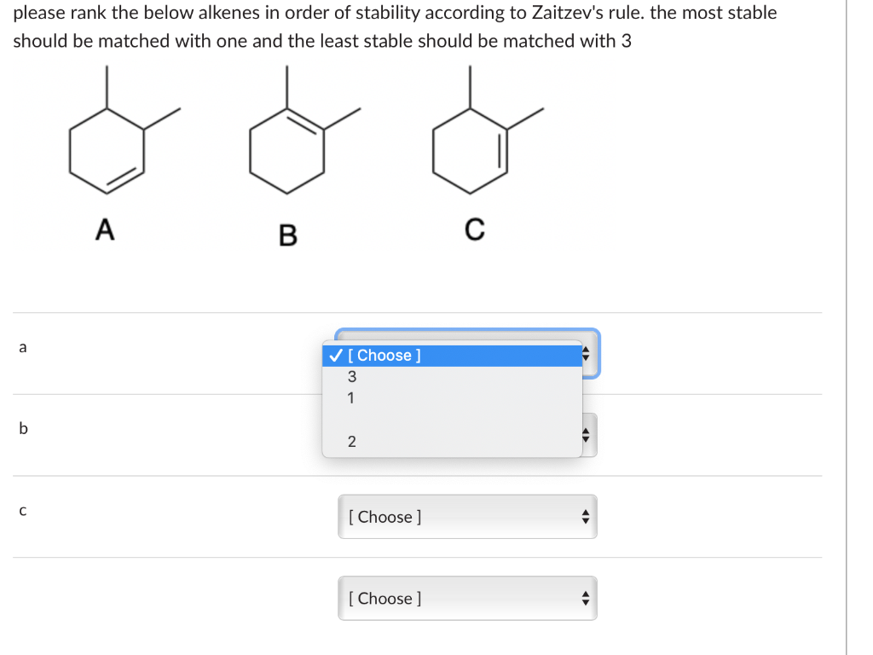The height and width of the screenshot is (655, 873).
Task: Click the blank entry between options 1 and 2
Action: (452, 420)
